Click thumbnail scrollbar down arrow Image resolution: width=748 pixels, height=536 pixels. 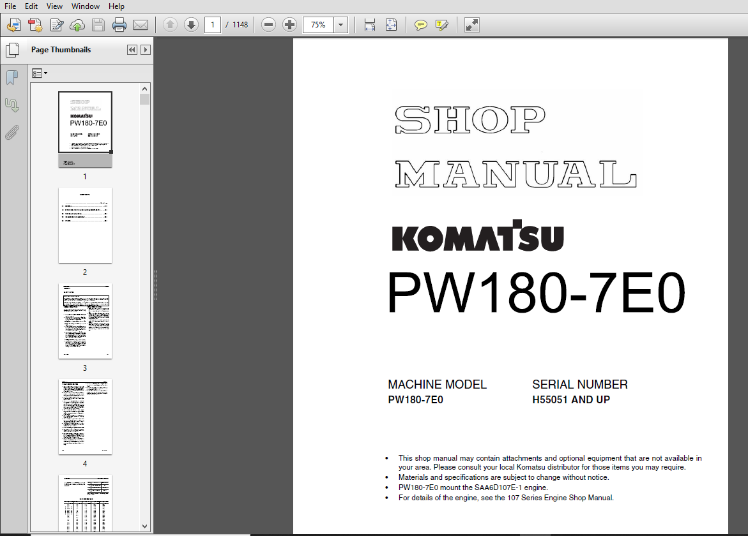(145, 526)
